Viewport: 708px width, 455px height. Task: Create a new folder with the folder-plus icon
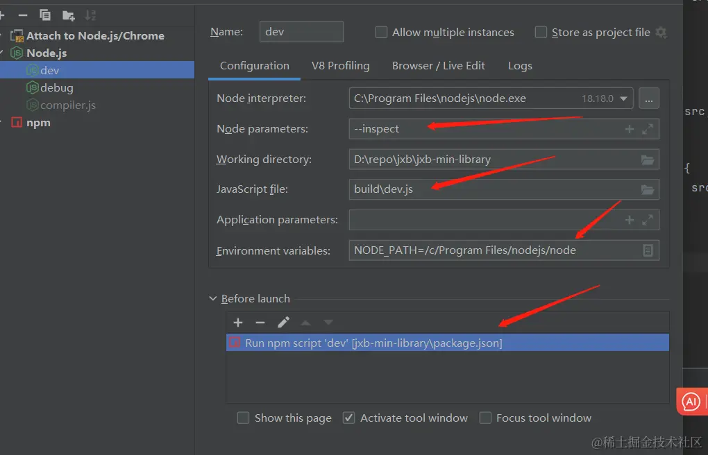click(68, 16)
